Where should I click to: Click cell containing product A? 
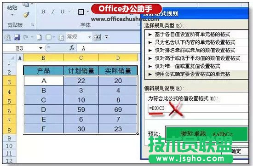[x=44, y=80]
